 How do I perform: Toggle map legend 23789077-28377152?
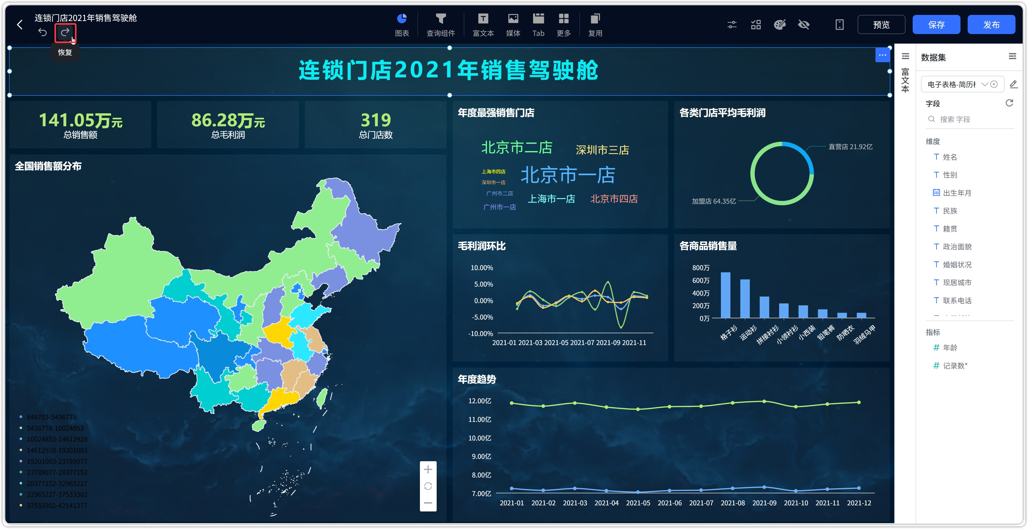pyautogui.click(x=53, y=472)
